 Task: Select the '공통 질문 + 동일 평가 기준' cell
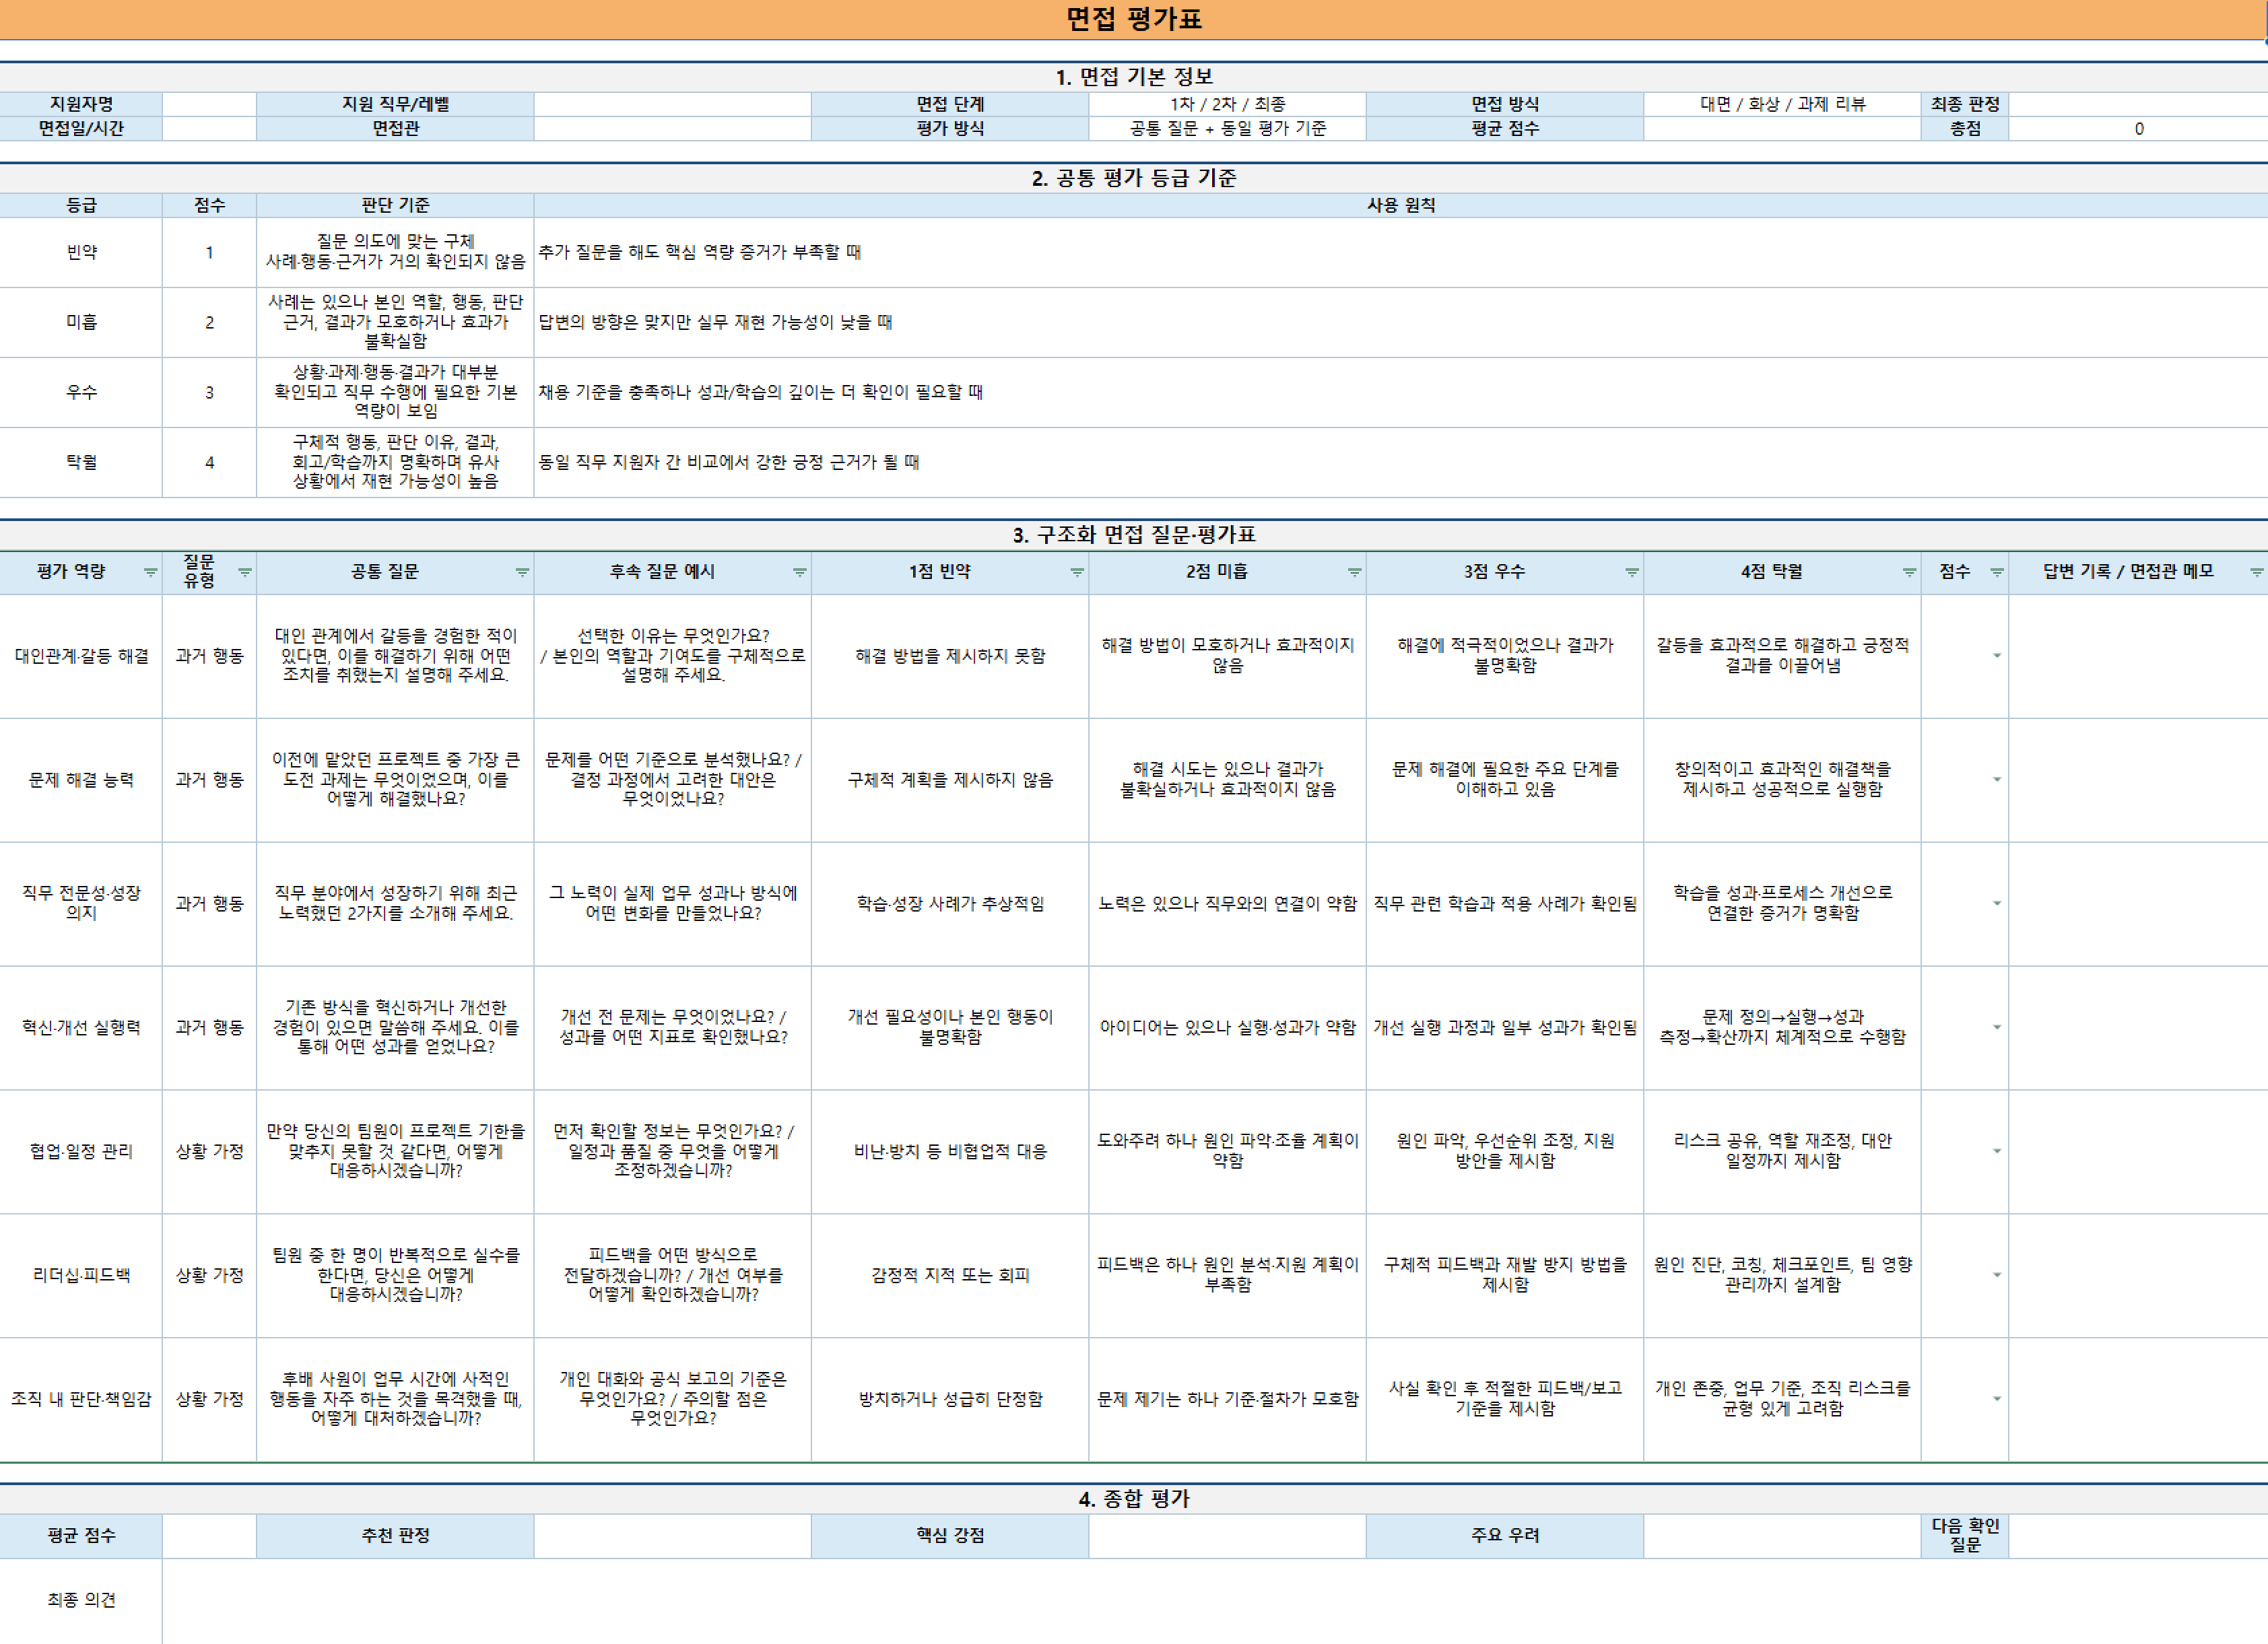point(1227,129)
